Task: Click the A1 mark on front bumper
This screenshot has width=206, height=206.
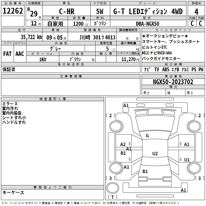Action: pos(126,105)
